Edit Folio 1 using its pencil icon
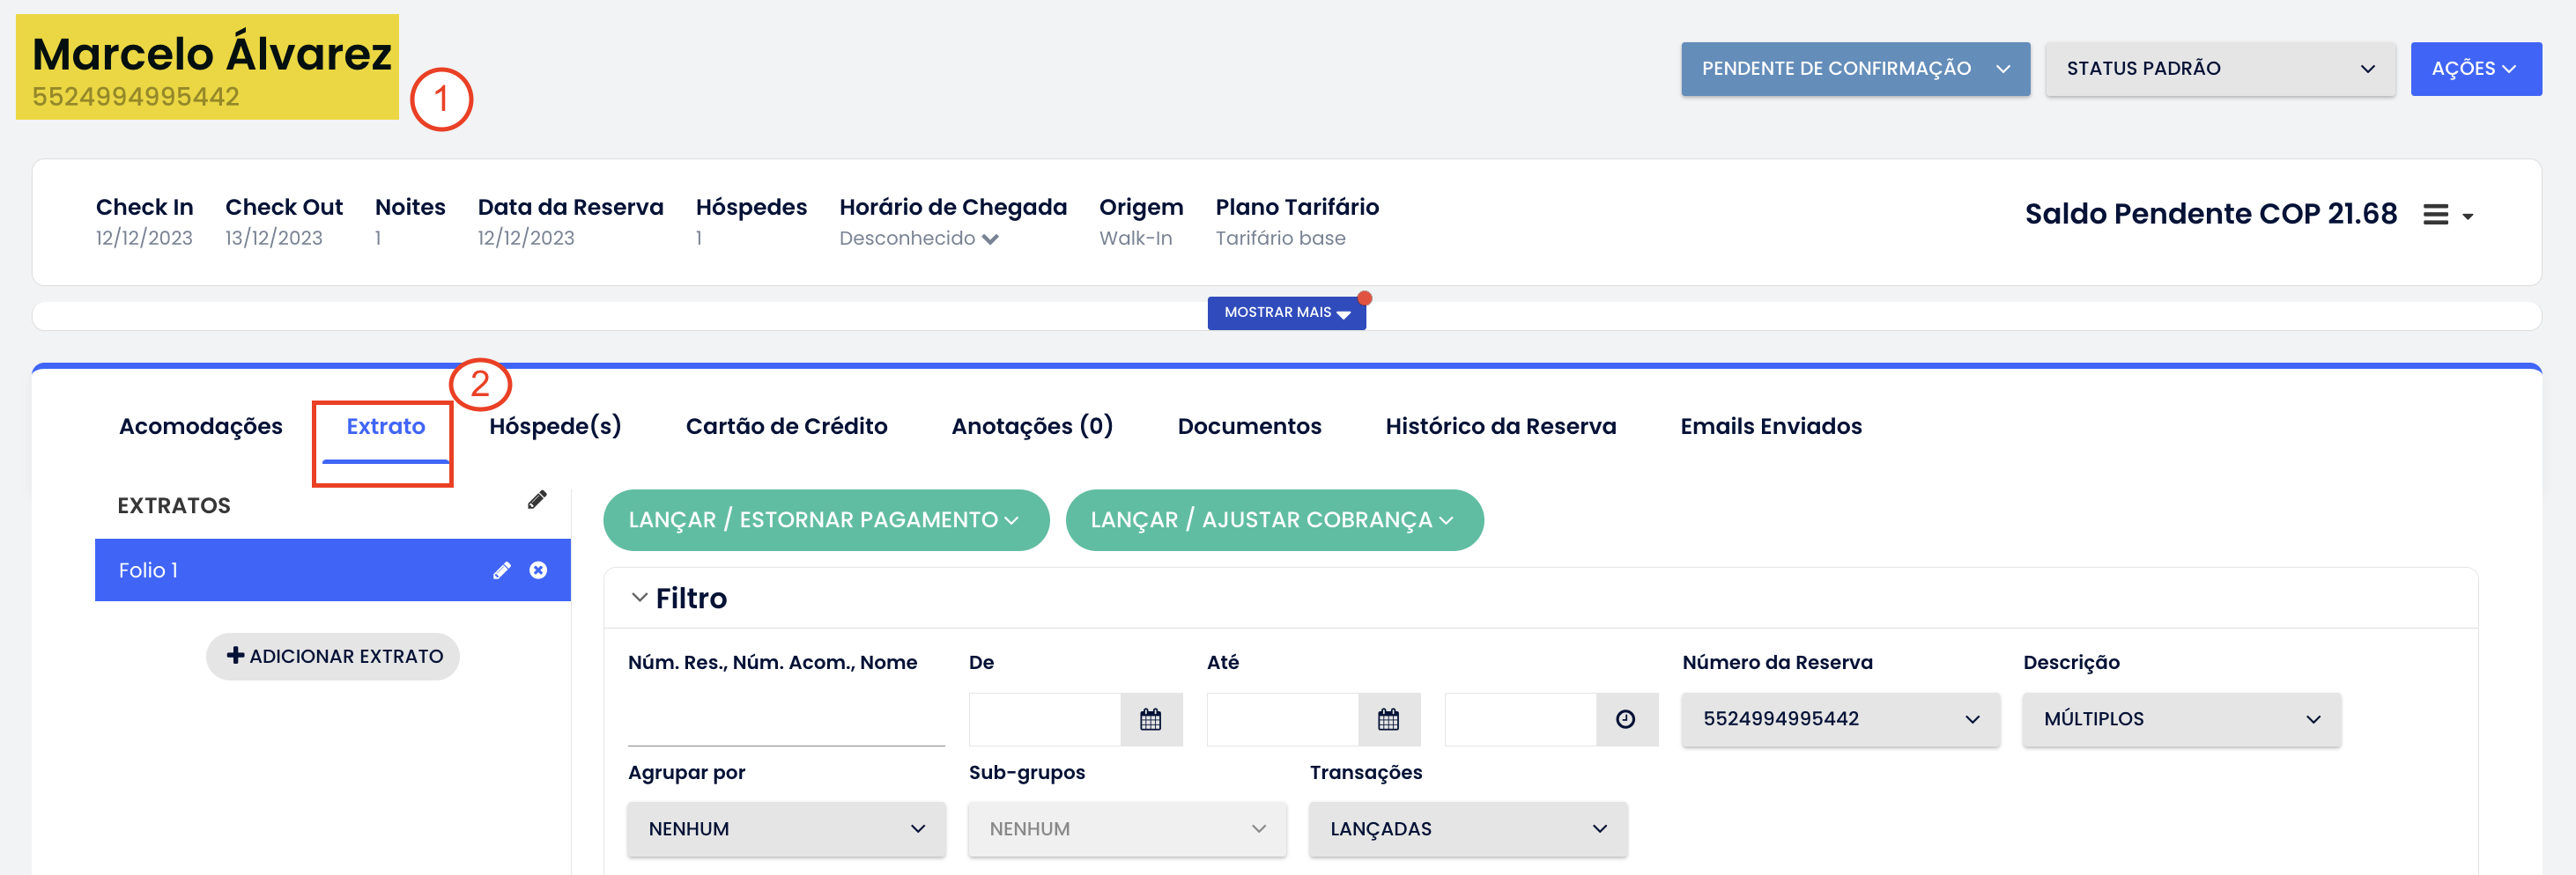The height and width of the screenshot is (875, 2576). coord(502,570)
